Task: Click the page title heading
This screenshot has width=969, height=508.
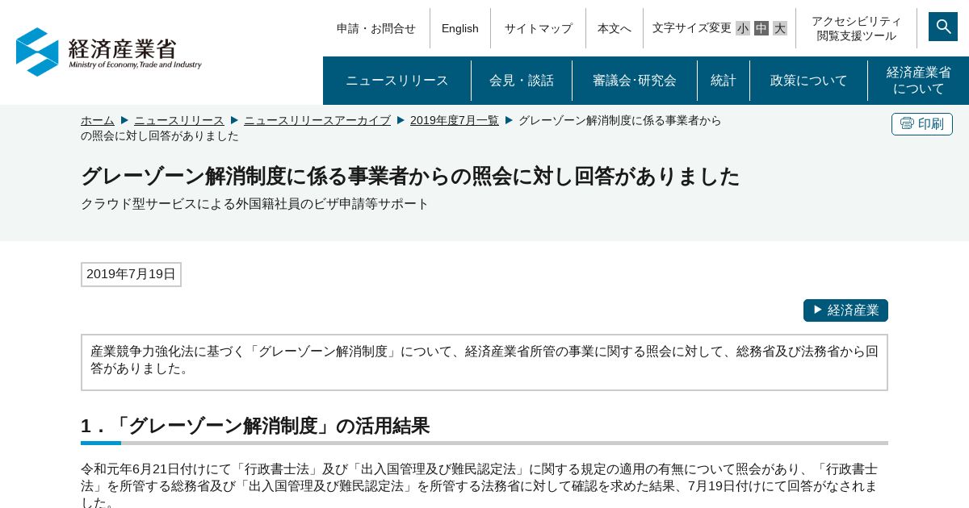Action: tap(410, 176)
